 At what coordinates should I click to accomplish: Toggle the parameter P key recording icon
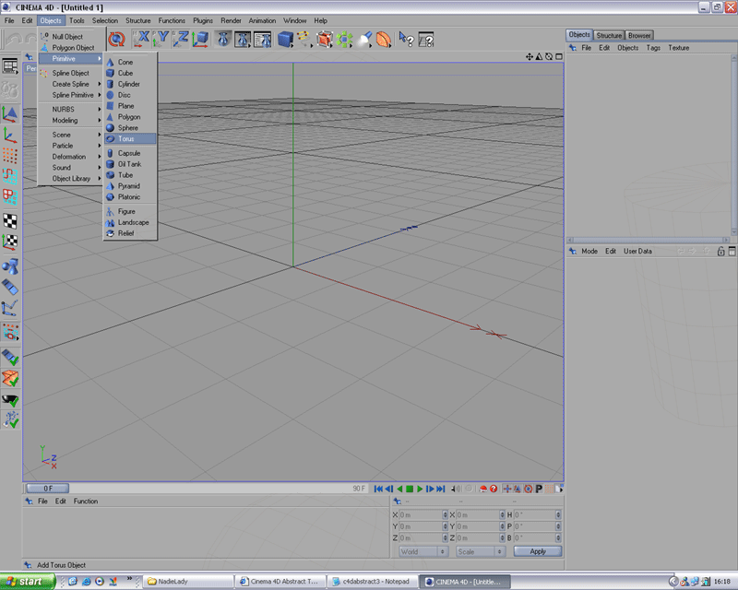pyautogui.click(x=539, y=489)
